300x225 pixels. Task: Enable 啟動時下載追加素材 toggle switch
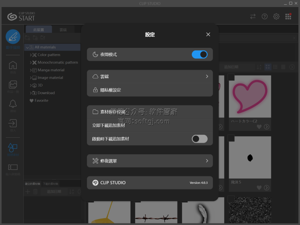pos(199,139)
